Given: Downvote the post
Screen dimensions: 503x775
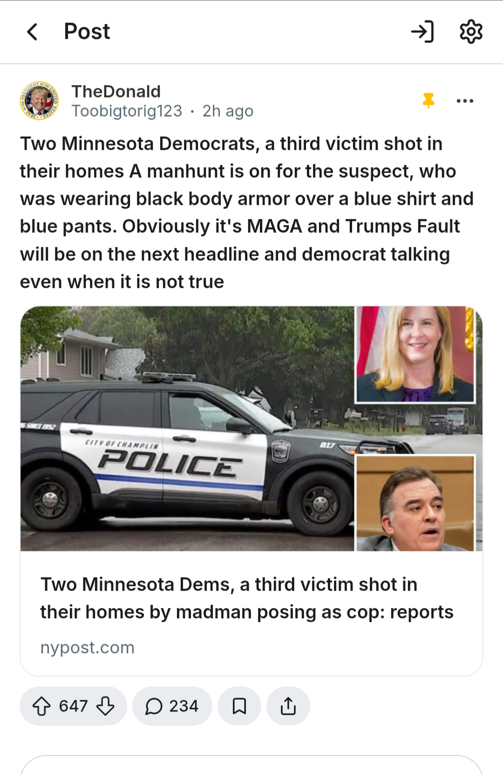Looking at the screenshot, I should pyautogui.click(x=105, y=706).
